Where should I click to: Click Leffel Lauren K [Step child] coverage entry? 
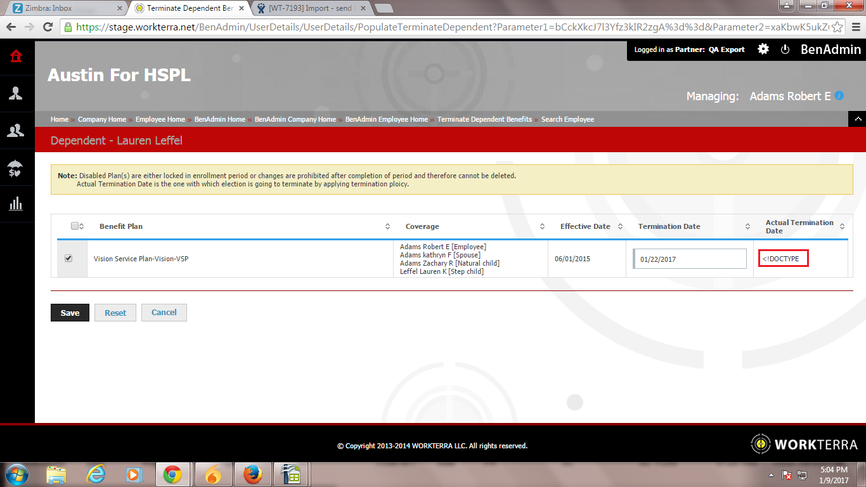click(x=442, y=271)
